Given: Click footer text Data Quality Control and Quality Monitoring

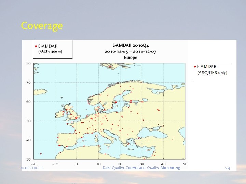Looking at the screenshot, I should (141, 168).
